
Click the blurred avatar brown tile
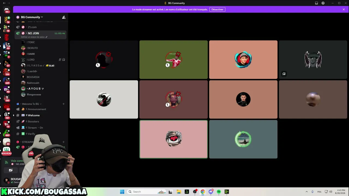[x=313, y=99]
